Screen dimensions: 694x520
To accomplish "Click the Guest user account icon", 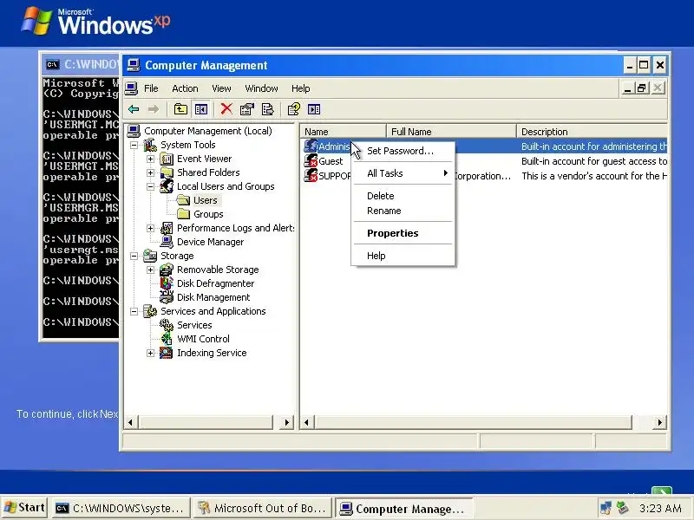I will pos(311,161).
